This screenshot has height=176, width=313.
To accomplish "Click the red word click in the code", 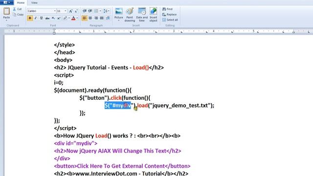I will tap(116, 98).
